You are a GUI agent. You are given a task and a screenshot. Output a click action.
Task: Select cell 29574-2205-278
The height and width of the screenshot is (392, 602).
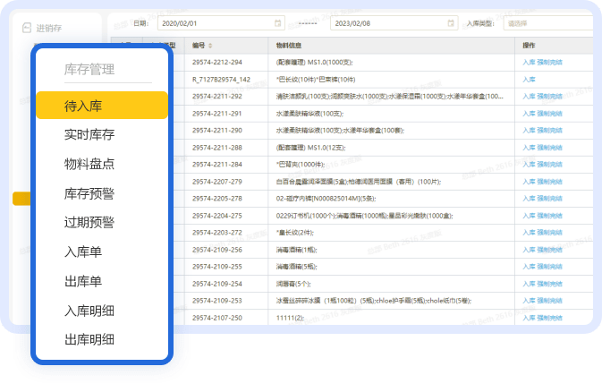(217, 199)
